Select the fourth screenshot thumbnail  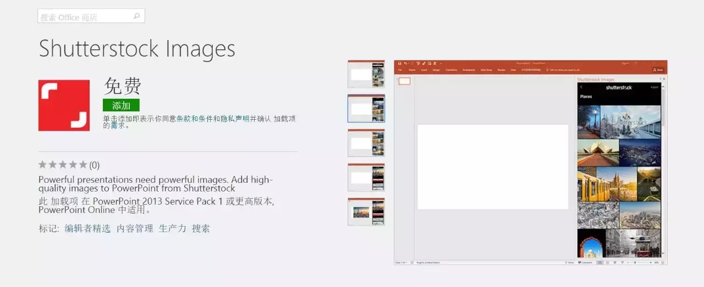[x=366, y=177]
